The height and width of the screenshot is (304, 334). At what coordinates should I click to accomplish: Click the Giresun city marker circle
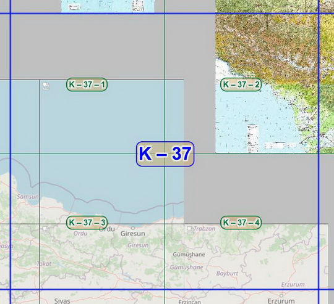(x=133, y=228)
